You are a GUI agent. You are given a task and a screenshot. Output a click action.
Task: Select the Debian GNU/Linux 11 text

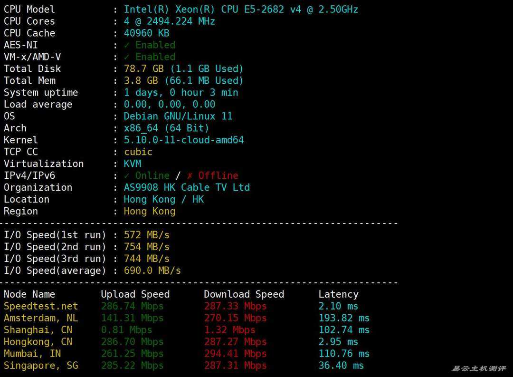(x=178, y=116)
